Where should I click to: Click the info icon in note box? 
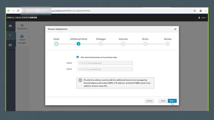80,80
